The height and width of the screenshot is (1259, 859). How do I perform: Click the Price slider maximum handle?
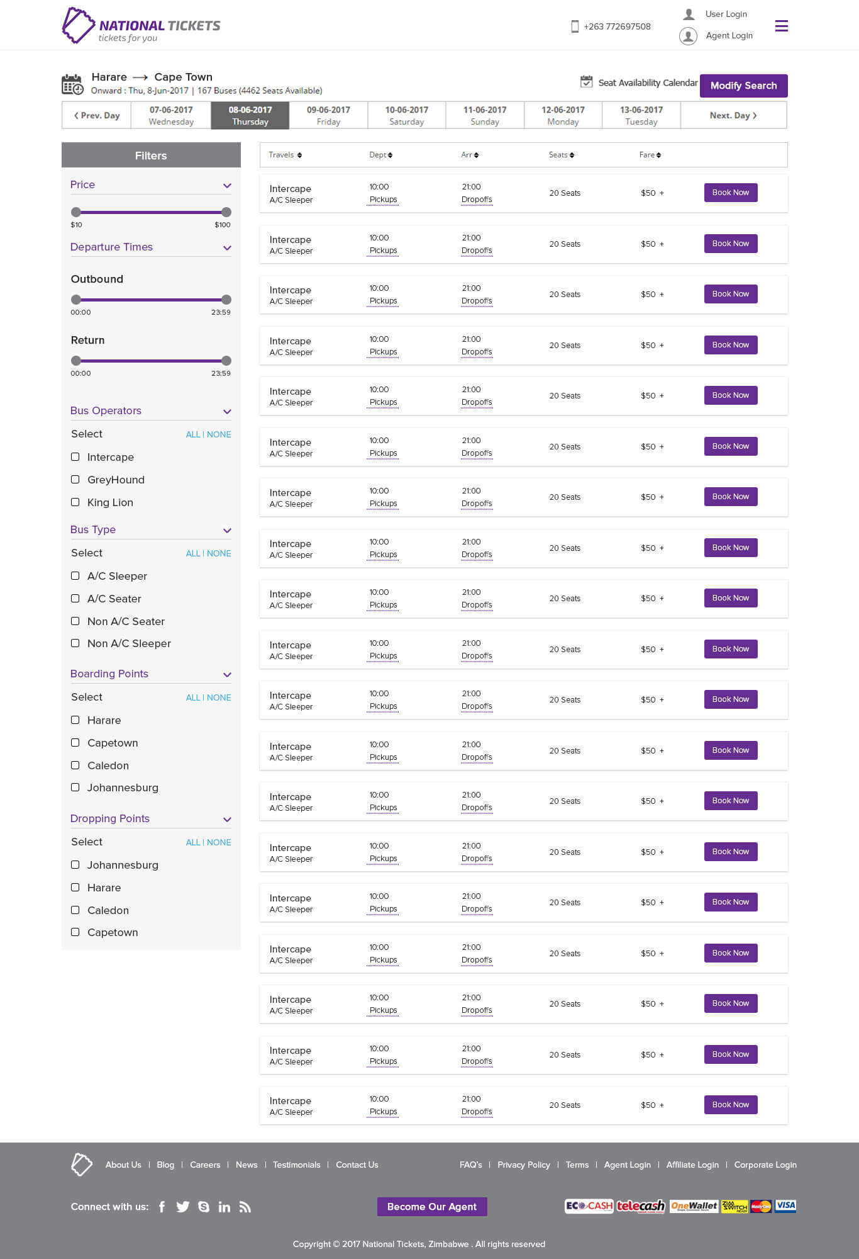[226, 212]
